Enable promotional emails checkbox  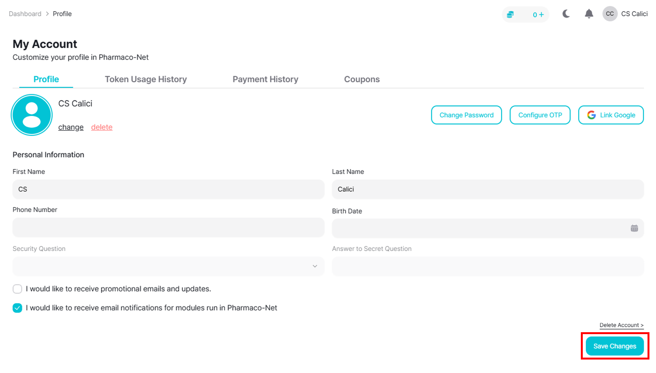pyautogui.click(x=17, y=289)
